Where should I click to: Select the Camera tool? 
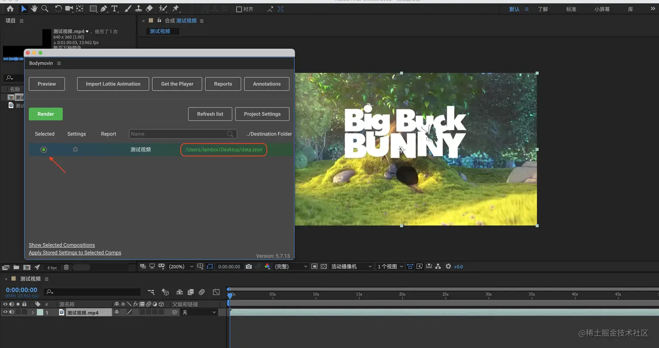(x=69, y=9)
